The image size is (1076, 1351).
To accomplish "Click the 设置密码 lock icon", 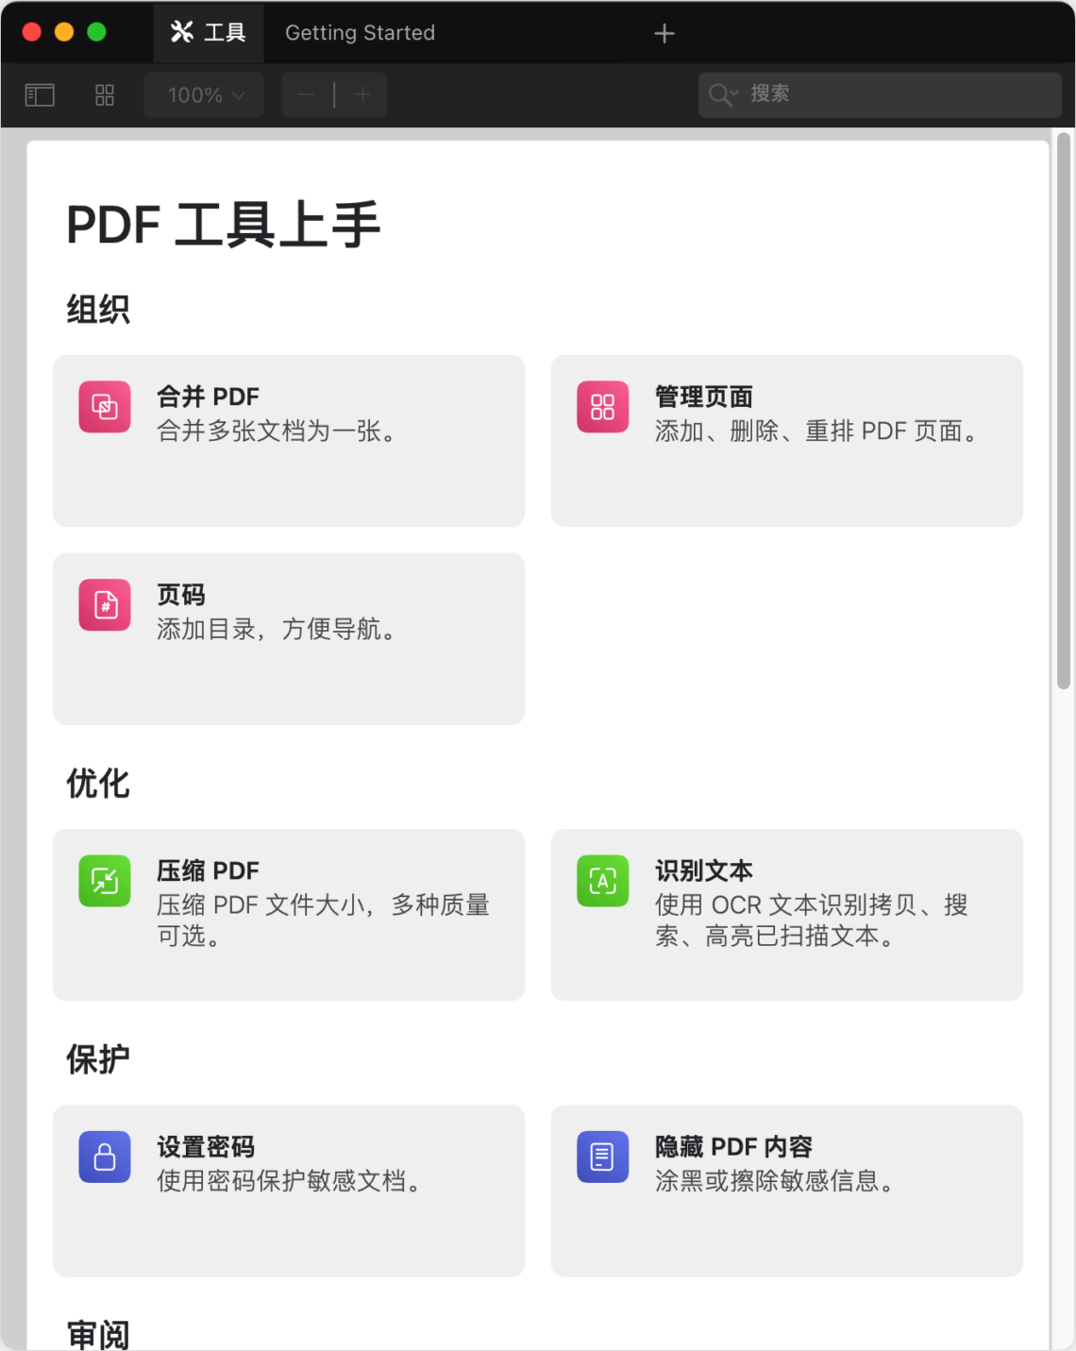I will click(x=105, y=1157).
